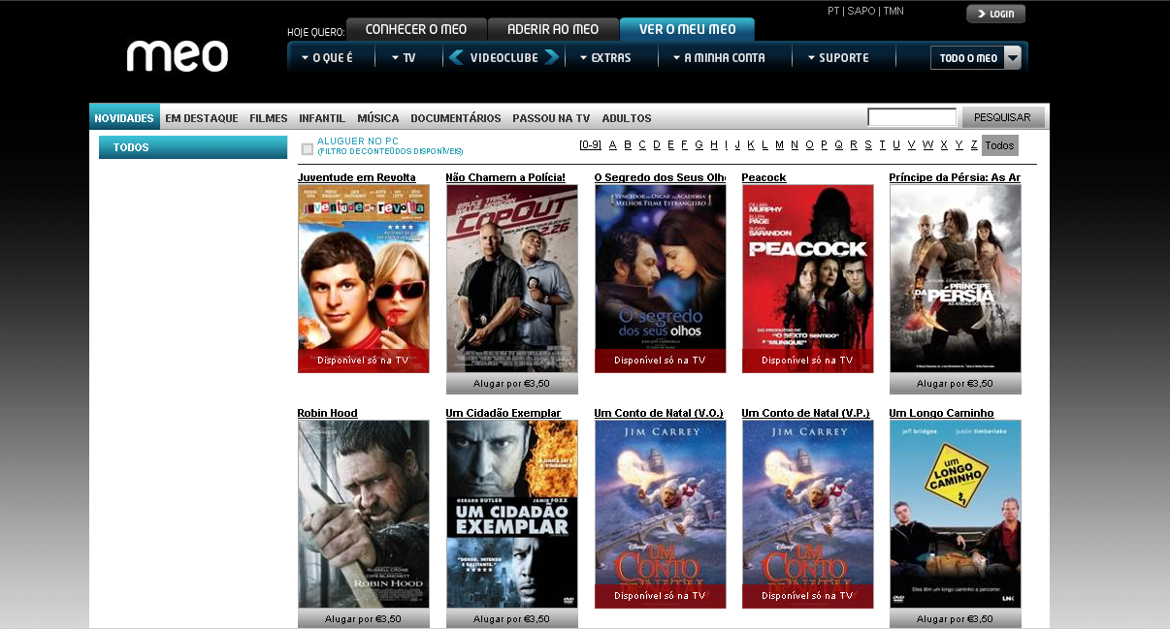Select the Em Destaque category tab
The width and height of the screenshot is (1170, 629).
tap(202, 118)
